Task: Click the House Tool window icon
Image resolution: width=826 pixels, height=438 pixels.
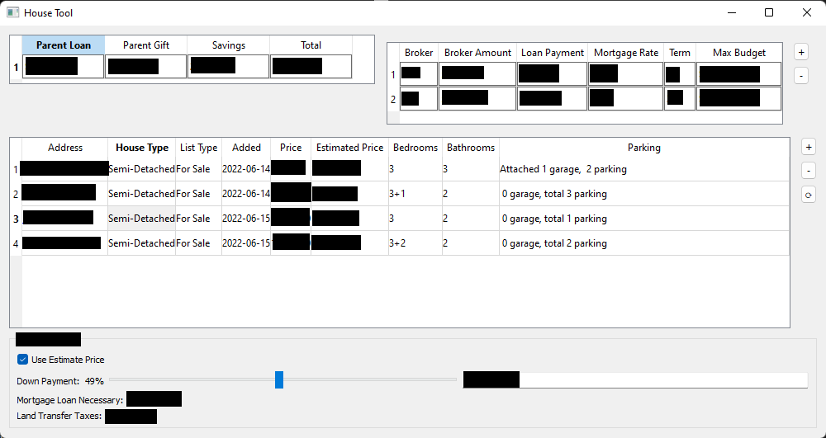Action: 12,12
